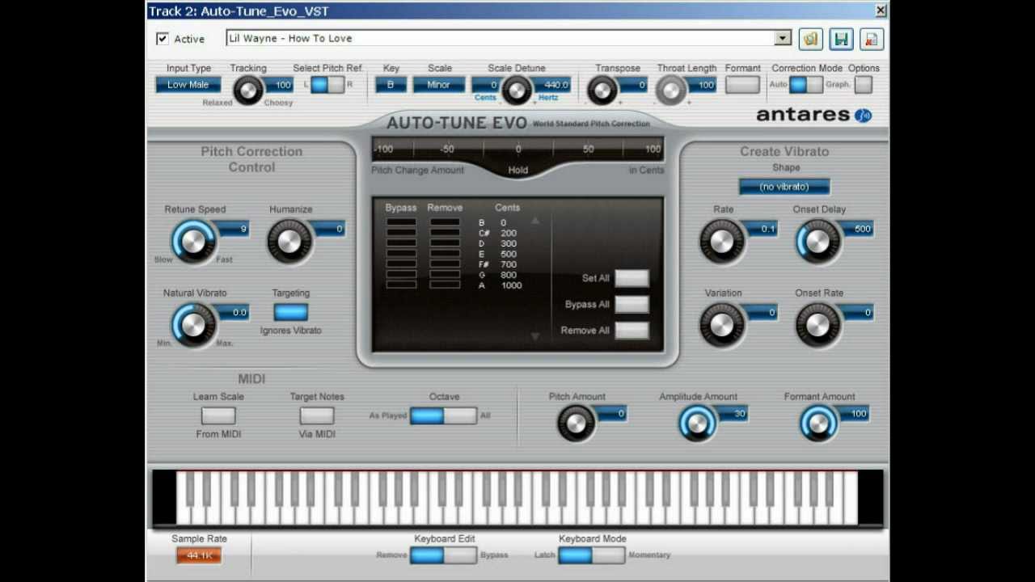Click the Pitch Amount knob
The width and height of the screenshot is (1035, 582).
(576, 423)
